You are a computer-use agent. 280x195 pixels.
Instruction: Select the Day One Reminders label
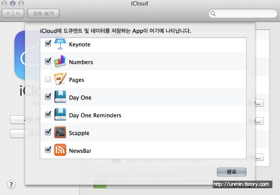95,115
